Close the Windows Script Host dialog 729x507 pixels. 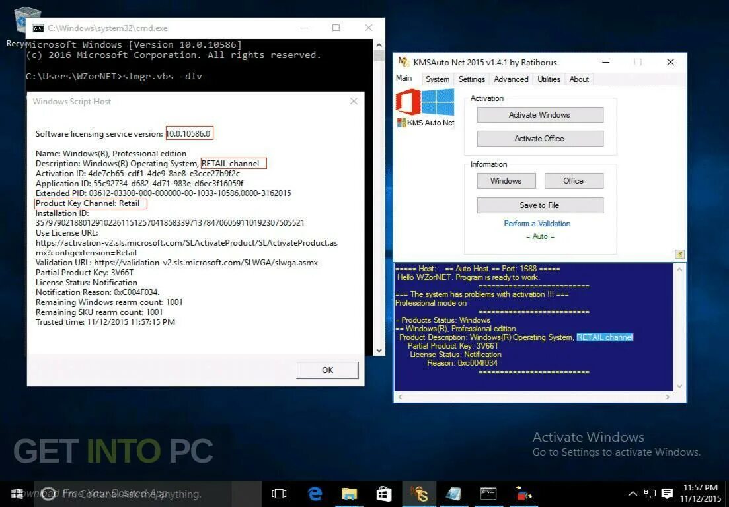pos(354,101)
